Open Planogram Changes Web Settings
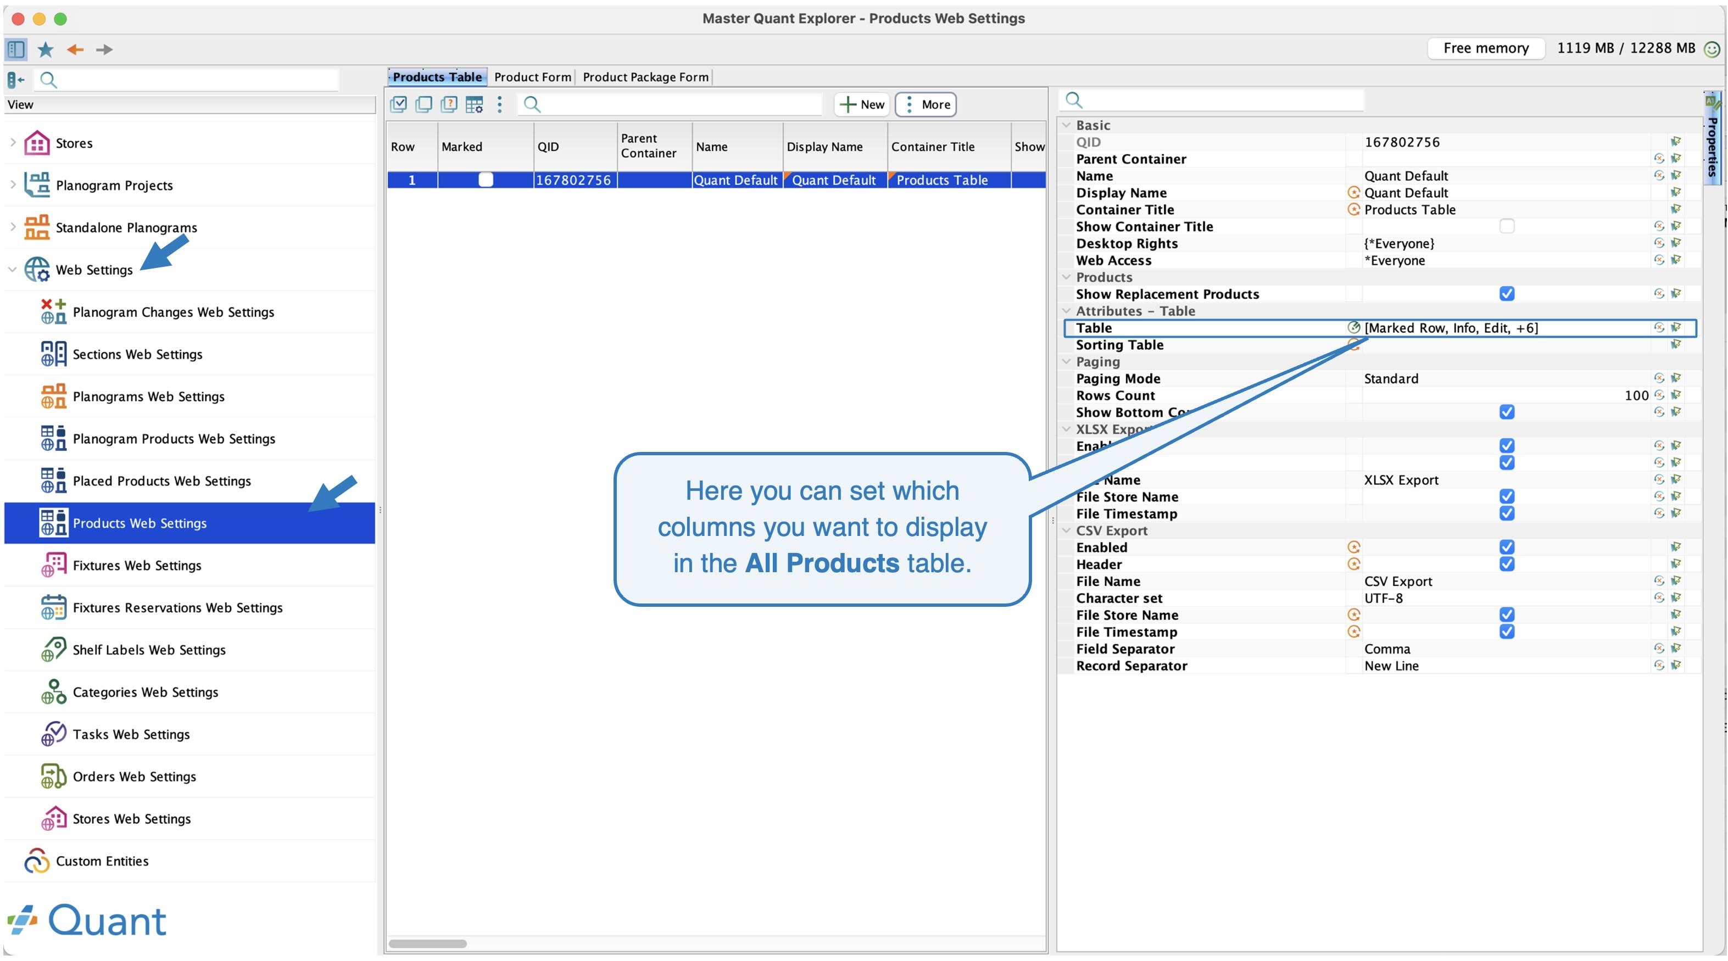The width and height of the screenshot is (1728, 961). (x=173, y=312)
